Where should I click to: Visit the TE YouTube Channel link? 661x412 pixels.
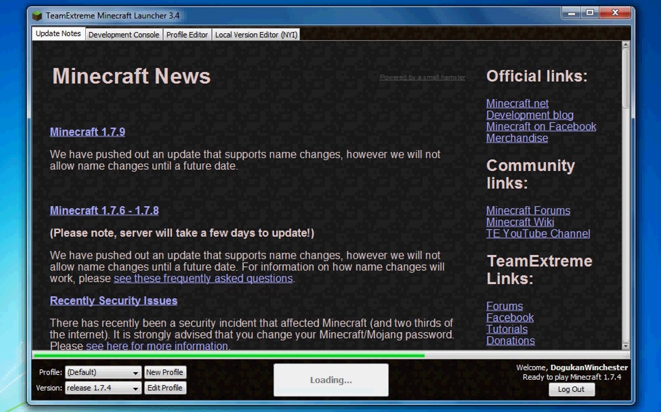click(538, 233)
